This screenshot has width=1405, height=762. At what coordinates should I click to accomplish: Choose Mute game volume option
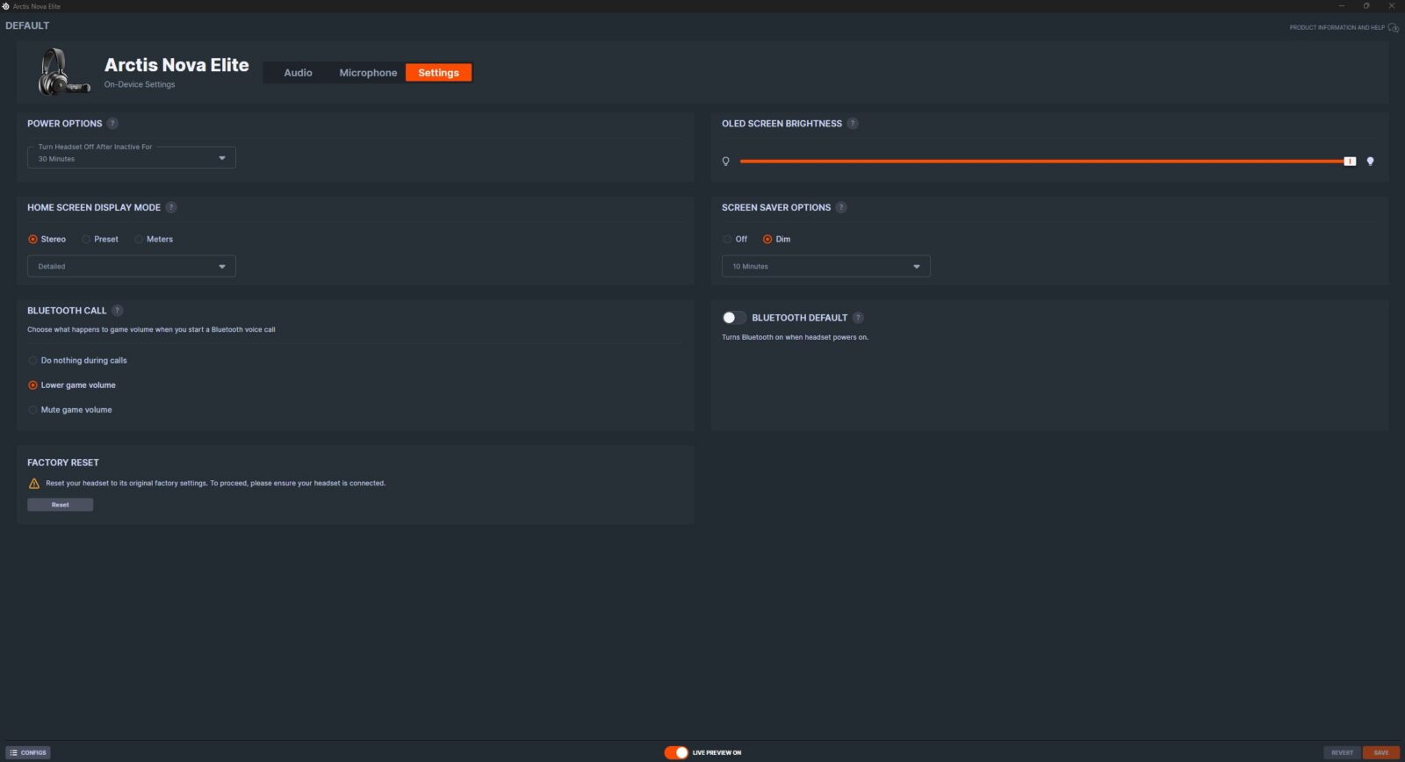(x=33, y=410)
